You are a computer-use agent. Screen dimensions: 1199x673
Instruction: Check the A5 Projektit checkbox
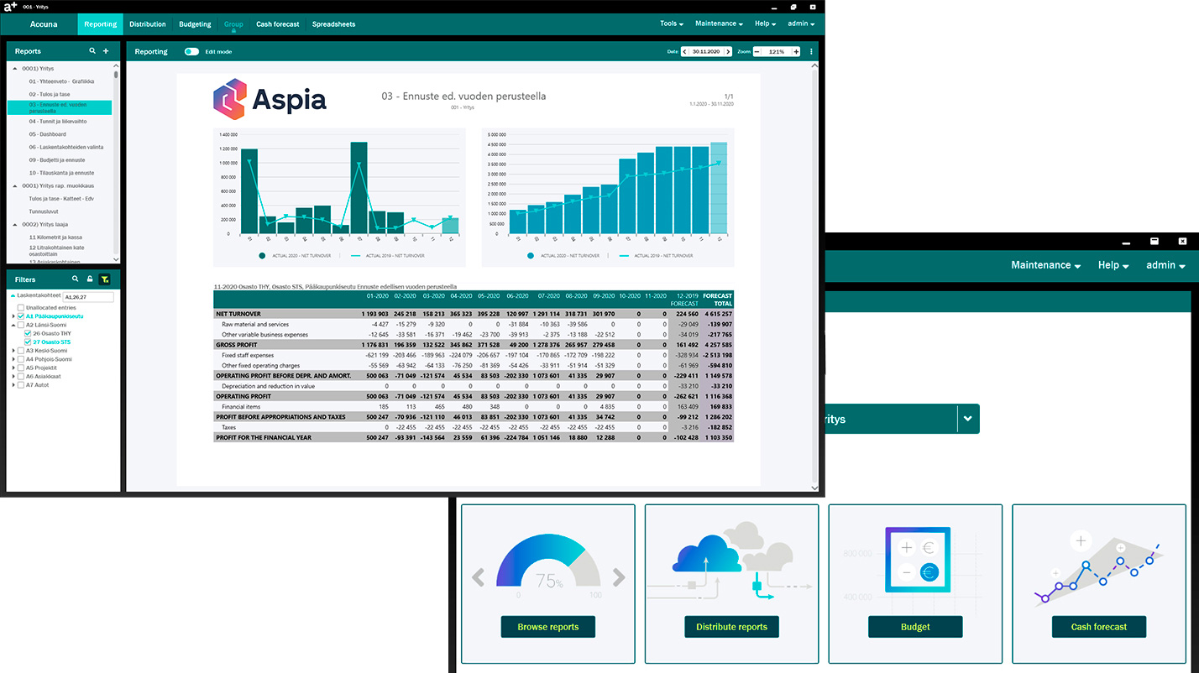click(x=21, y=368)
